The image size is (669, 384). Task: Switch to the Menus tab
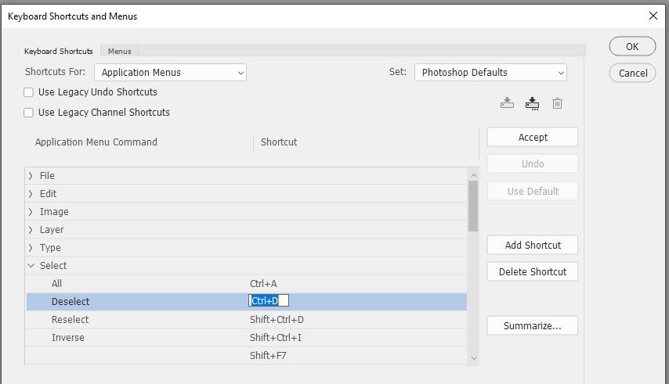coord(119,51)
